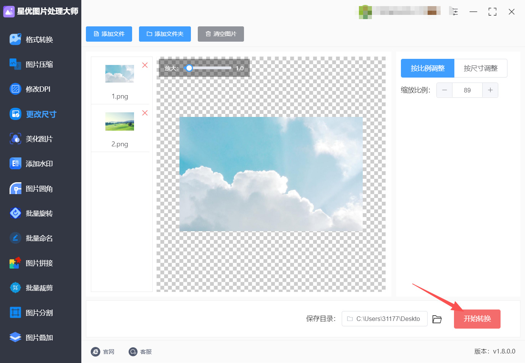The width and height of the screenshot is (525, 363).
Task: Click the 开始转换 start button
Action: (x=477, y=319)
